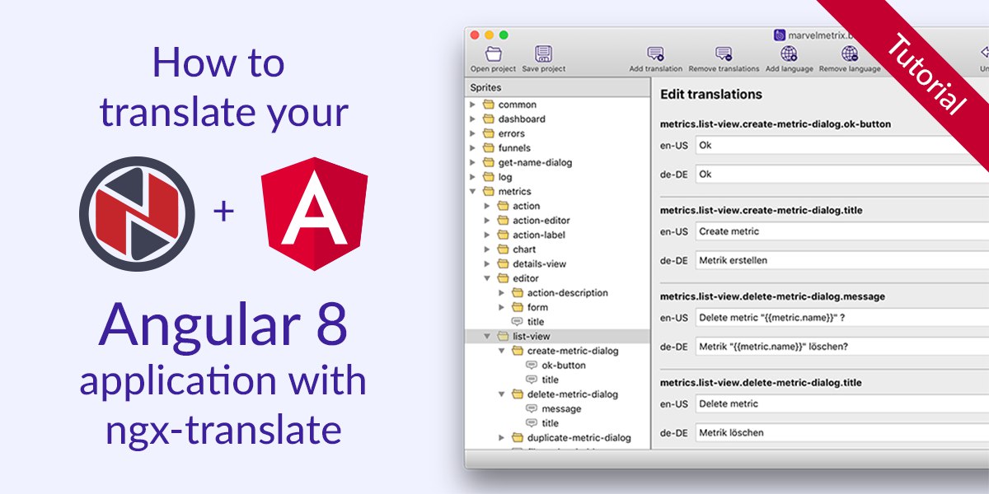This screenshot has width=989, height=494.
Task: Click the dashboard folder icon
Action: pyautogui.click(x=488, y=119)
